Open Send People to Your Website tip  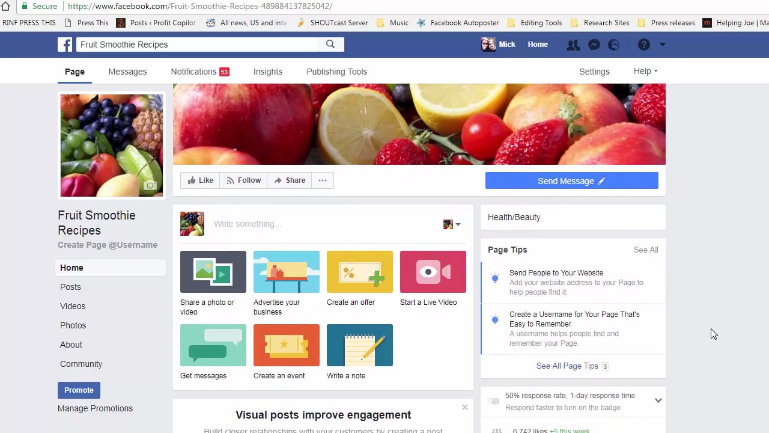573,282
